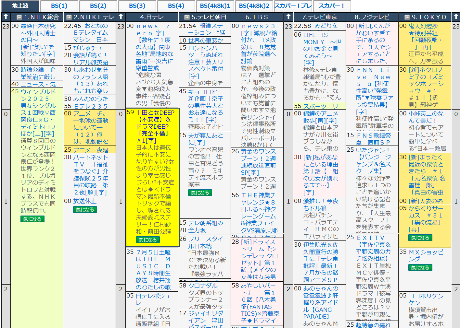Click the icon beside 1.NHK総合 header
The height and width of the screenshot is (328, 460).
19,17
